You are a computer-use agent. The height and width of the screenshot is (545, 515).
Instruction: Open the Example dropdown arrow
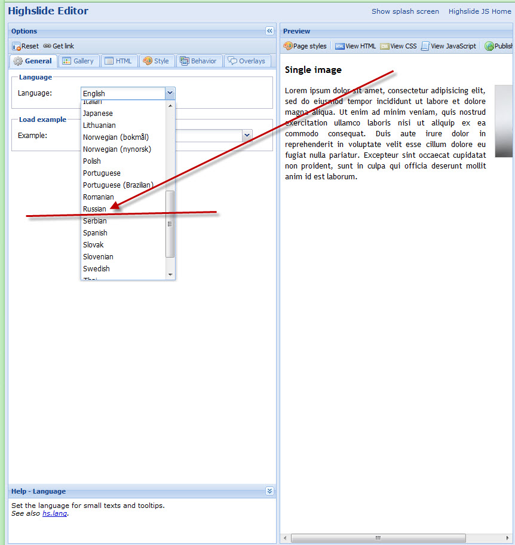coord(247,136)
